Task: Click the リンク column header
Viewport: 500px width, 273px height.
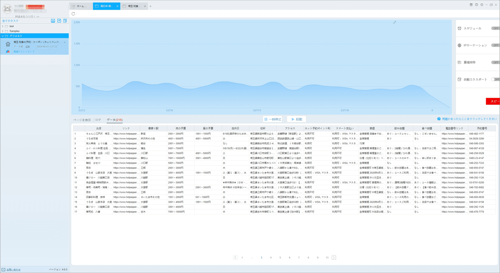Action: click(x=126, y=128)
